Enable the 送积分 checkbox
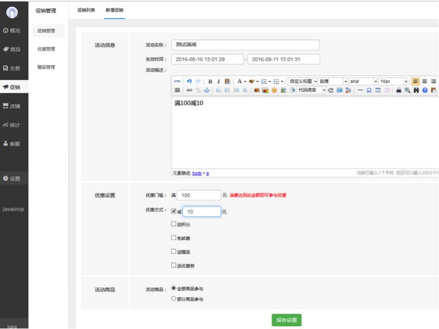 tap(174, 224)
